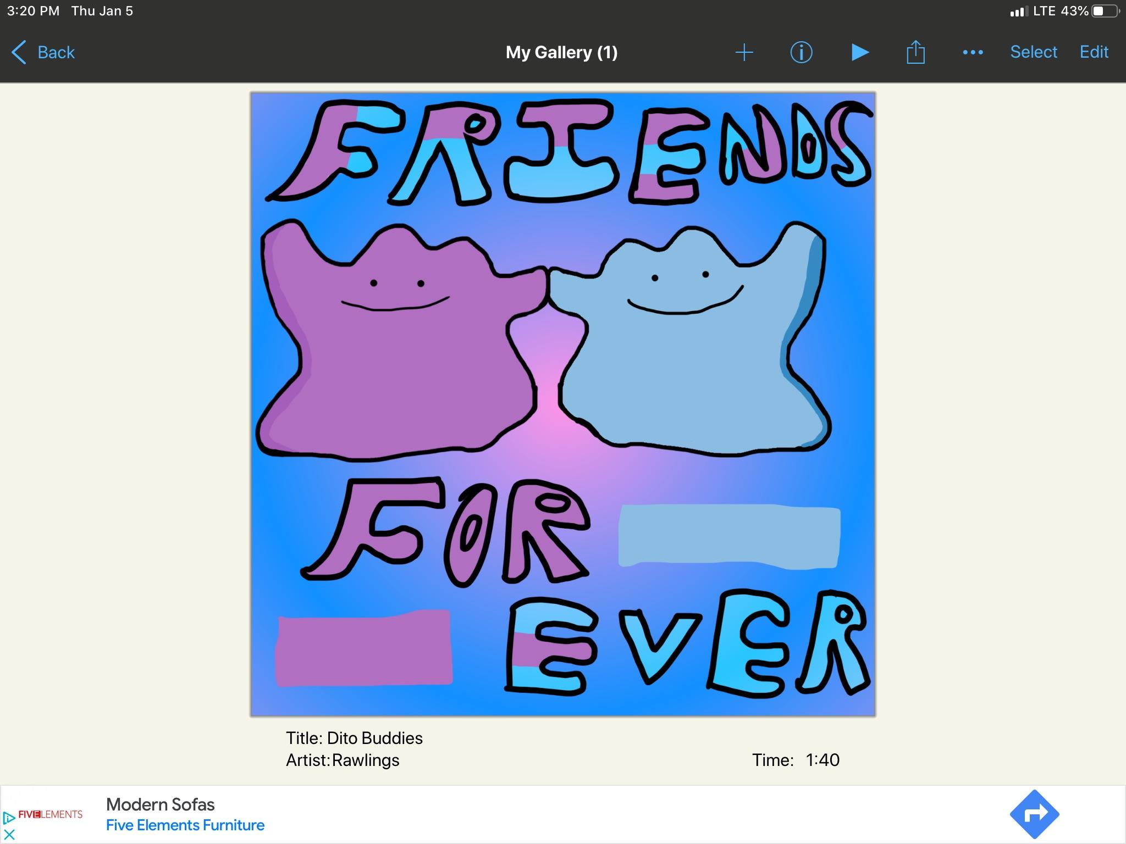Click the FiveElements logo in ad

50,814
